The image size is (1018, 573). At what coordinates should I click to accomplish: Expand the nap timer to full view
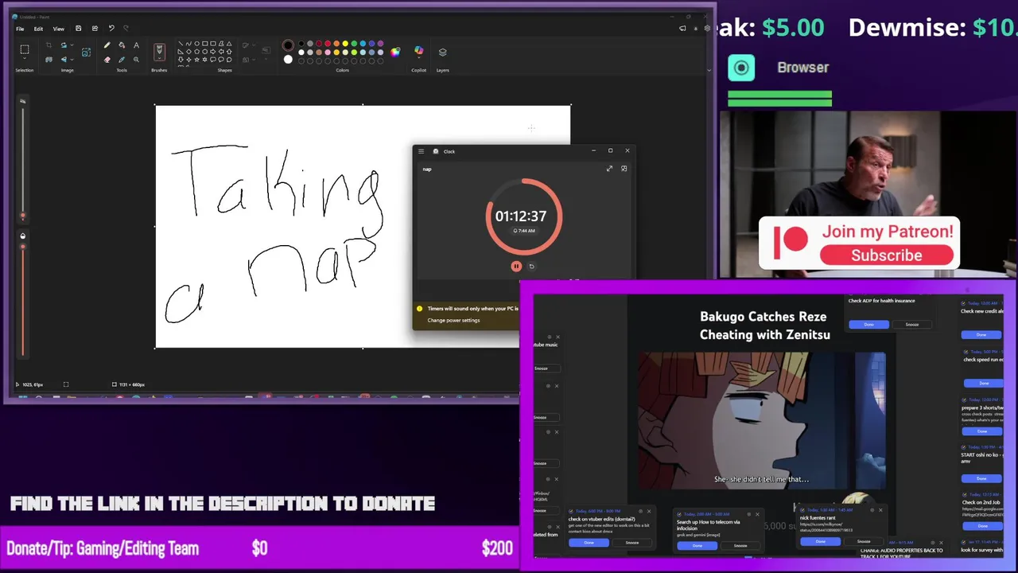(609, 169)
